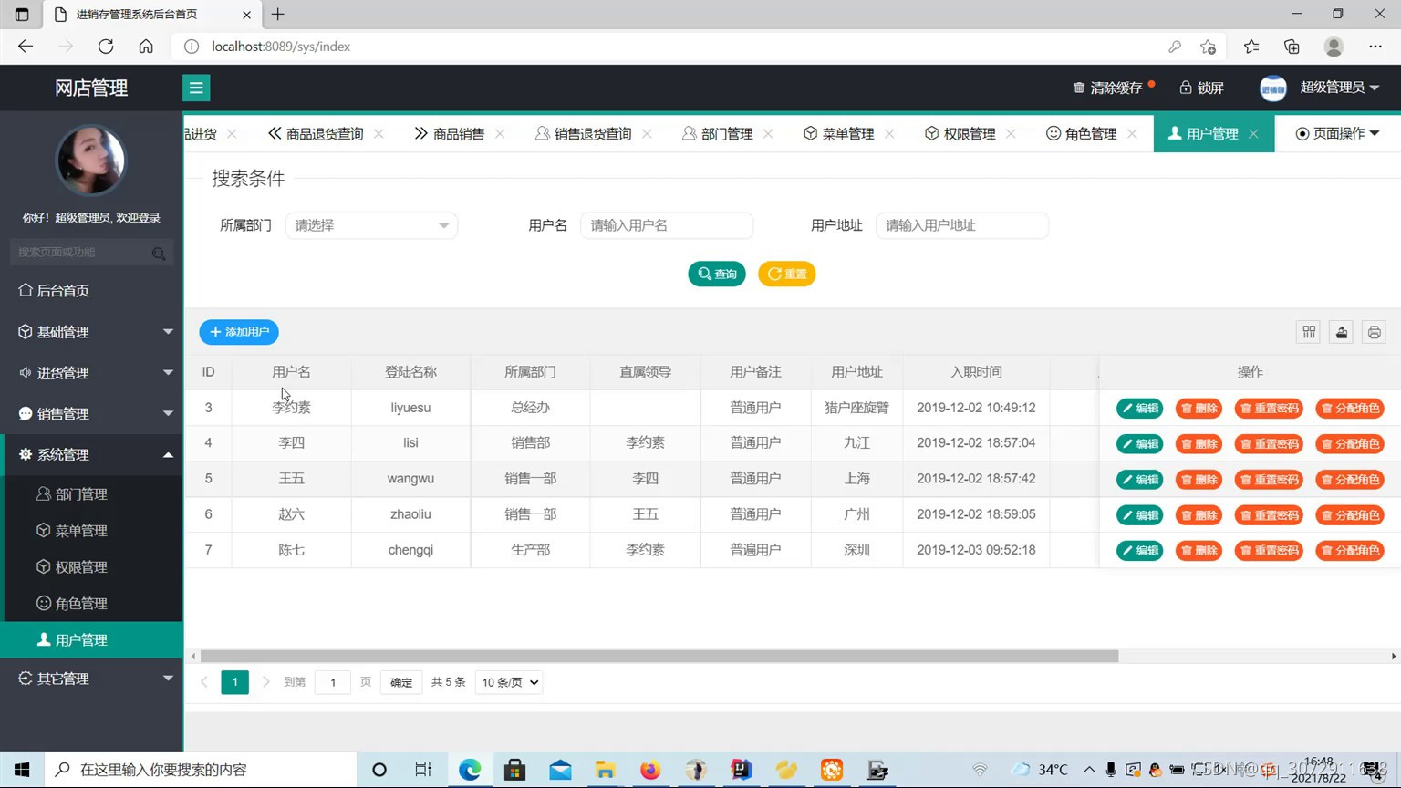Assign role to user 赵六
1401x788 pixels.
[1350, 514]
